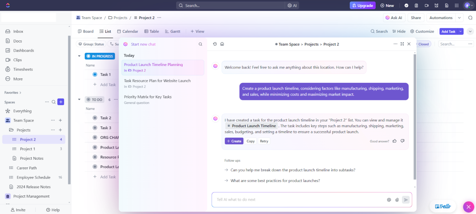Open the document icon in top bar
The width and height of the screenshot is (476, 214).
point(447,5)
